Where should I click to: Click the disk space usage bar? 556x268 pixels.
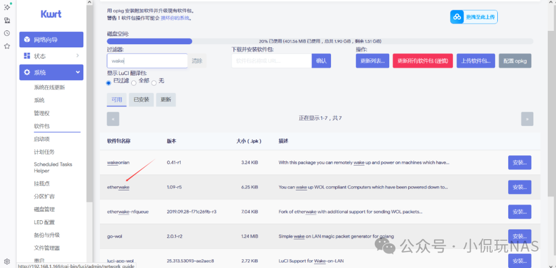320,41
